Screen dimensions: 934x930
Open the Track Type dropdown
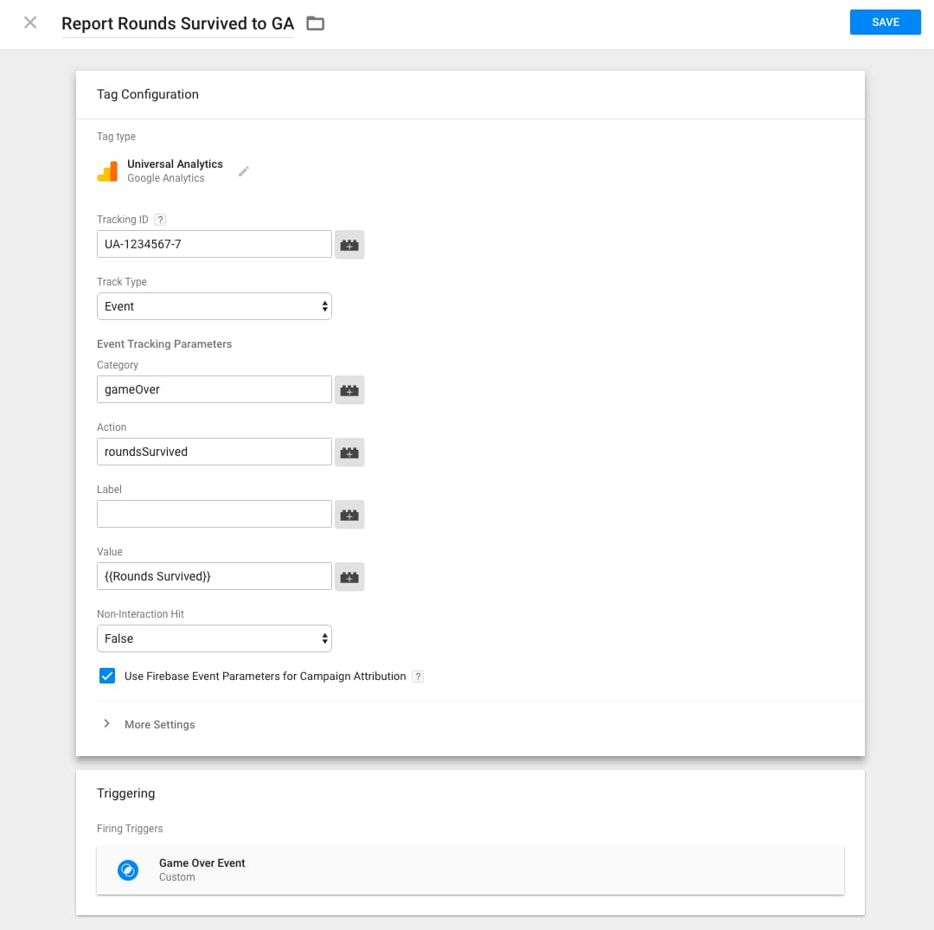pyautogui.click(x=214, y=306)
